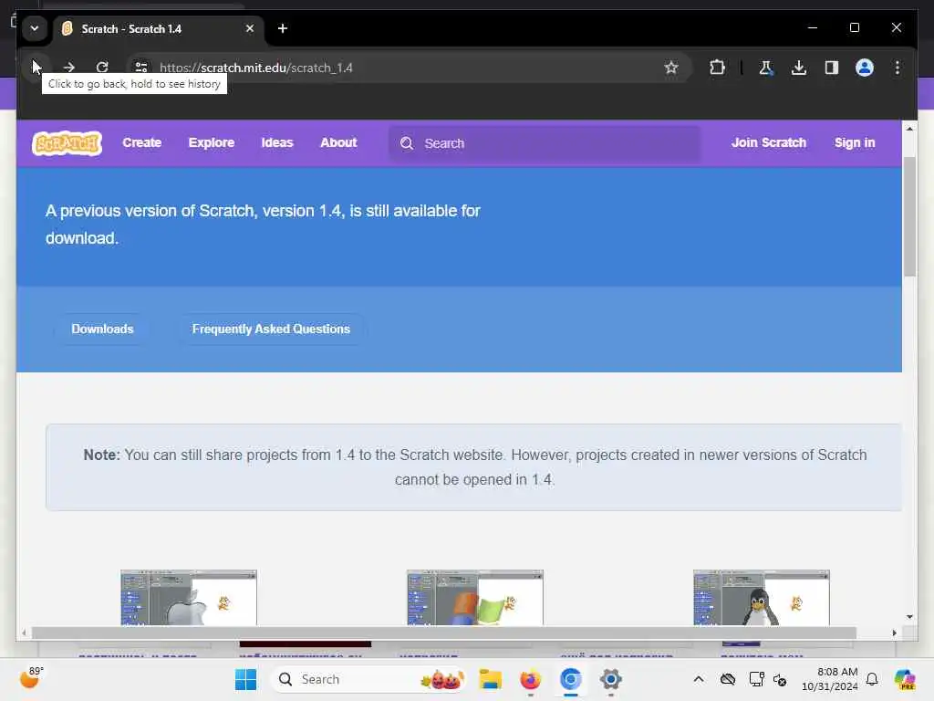
Task: Open the Settings gear in taskbar
Action: point(610,679)
